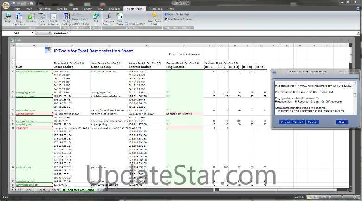This screenshot has height=201, width=362.
Task: Switch to the Home ribbon tab
Action: [17, 9]
